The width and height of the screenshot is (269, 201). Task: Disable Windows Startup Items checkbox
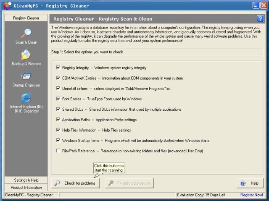click(x=58, y=141)
